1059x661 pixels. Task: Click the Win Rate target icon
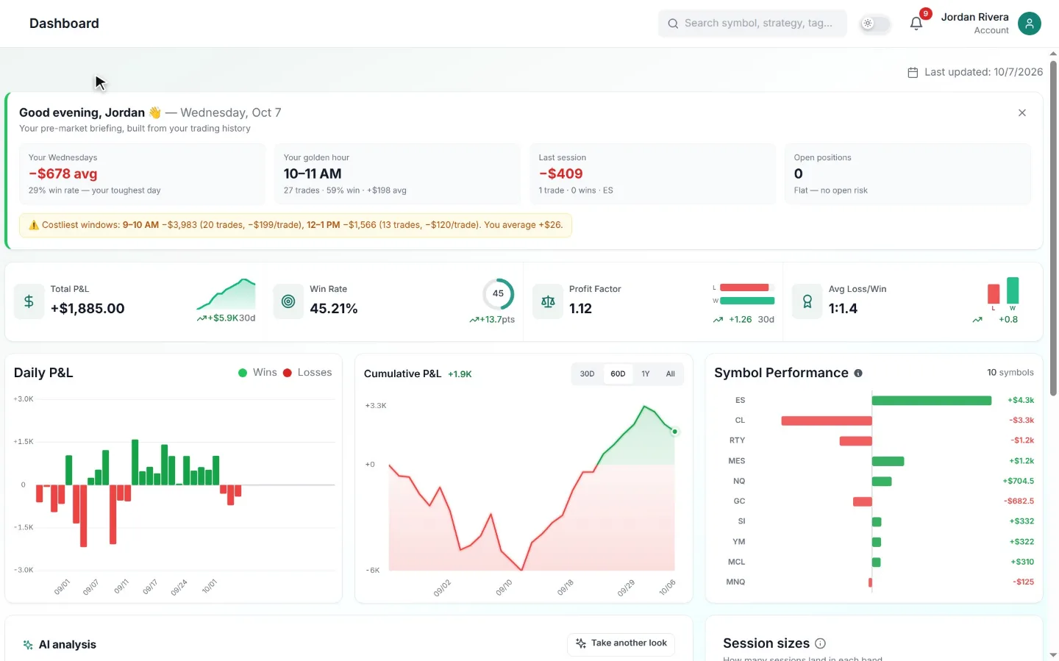[x=288, y=301]
